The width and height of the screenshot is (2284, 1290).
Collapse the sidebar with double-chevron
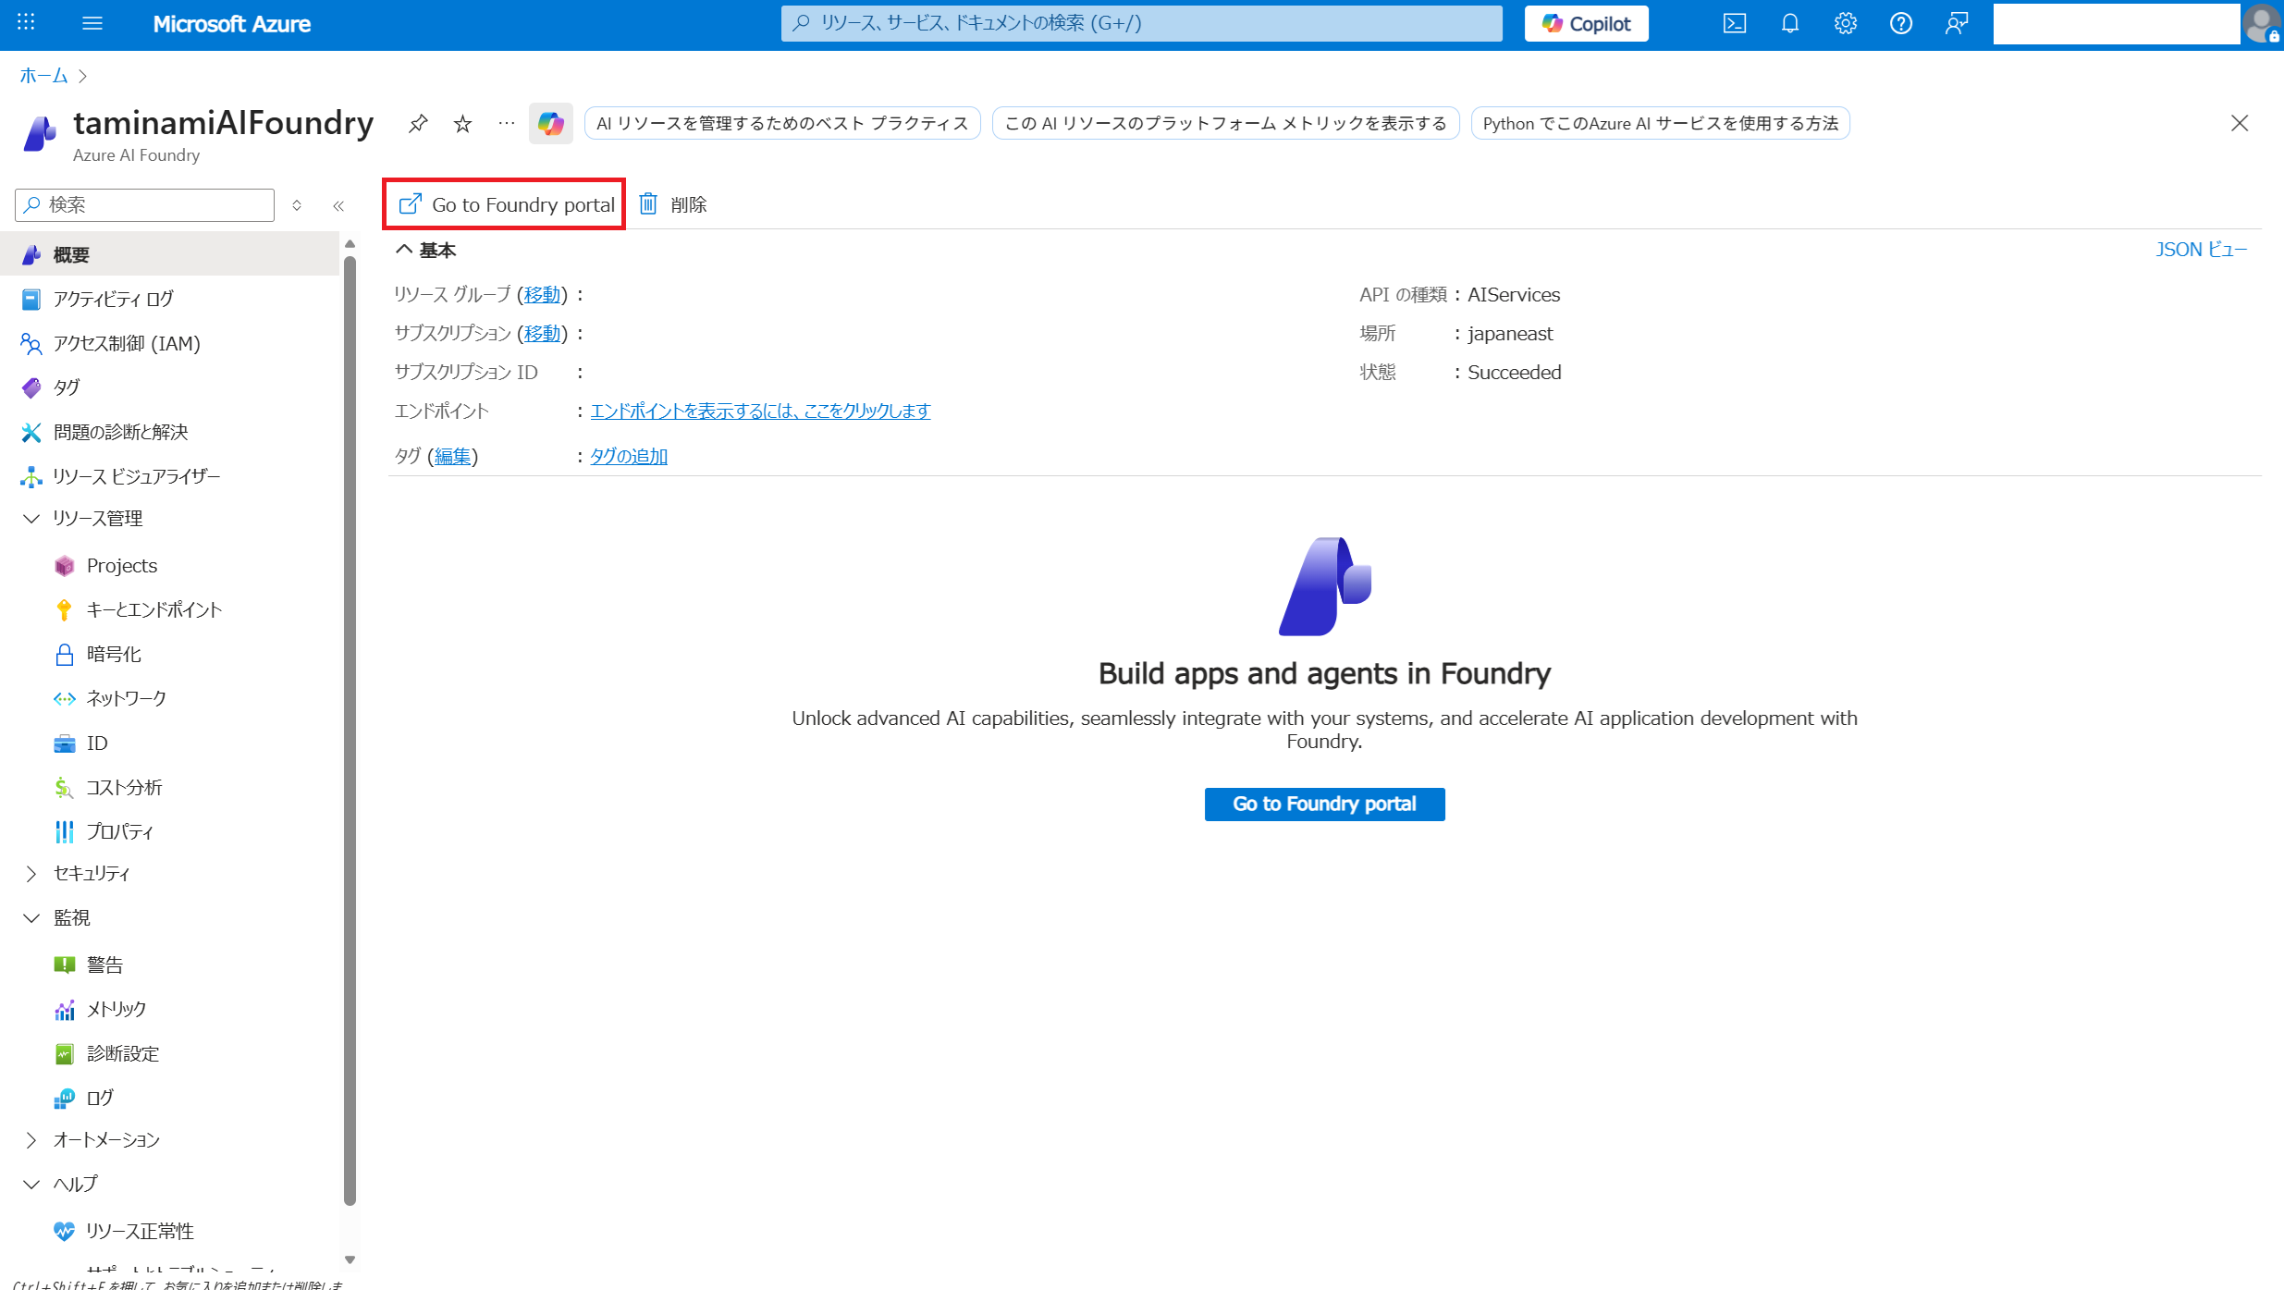(x=338, y=205)
